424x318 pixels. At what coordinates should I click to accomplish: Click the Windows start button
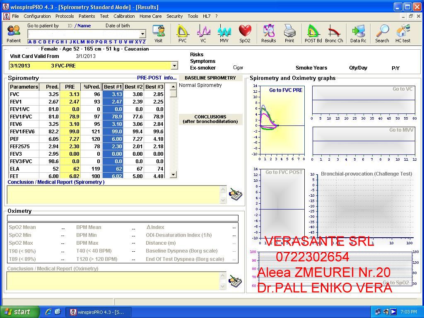pyautogui.click(x=19, y=312)
